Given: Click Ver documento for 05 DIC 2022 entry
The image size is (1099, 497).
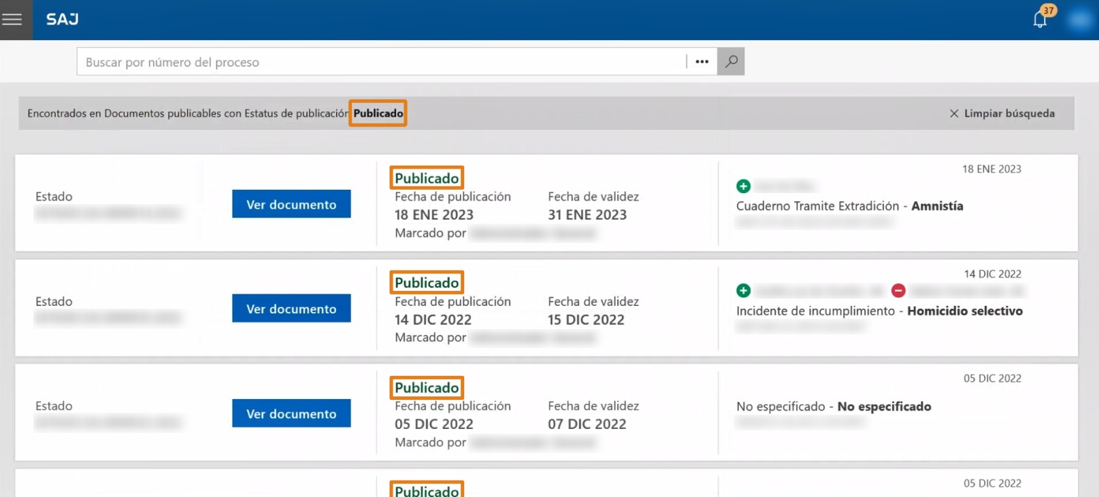Looking at the screenshot, I should [291, 413].
